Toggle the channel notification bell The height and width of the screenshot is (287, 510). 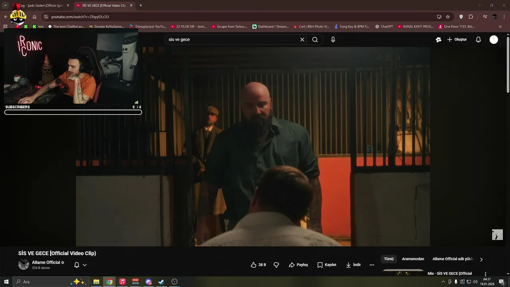pos(77,265)
